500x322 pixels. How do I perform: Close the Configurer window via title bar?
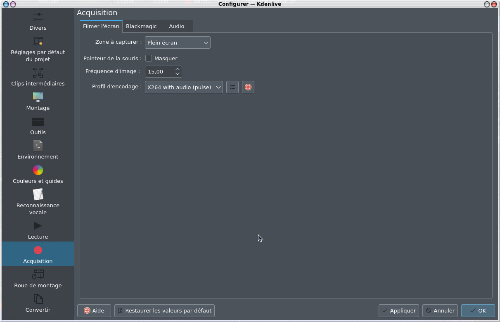tap(493, 4)
